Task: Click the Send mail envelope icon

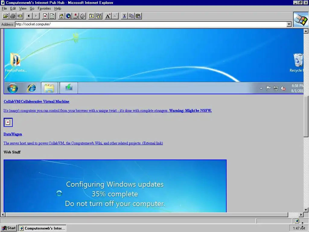Action: [x=20, y=16]
